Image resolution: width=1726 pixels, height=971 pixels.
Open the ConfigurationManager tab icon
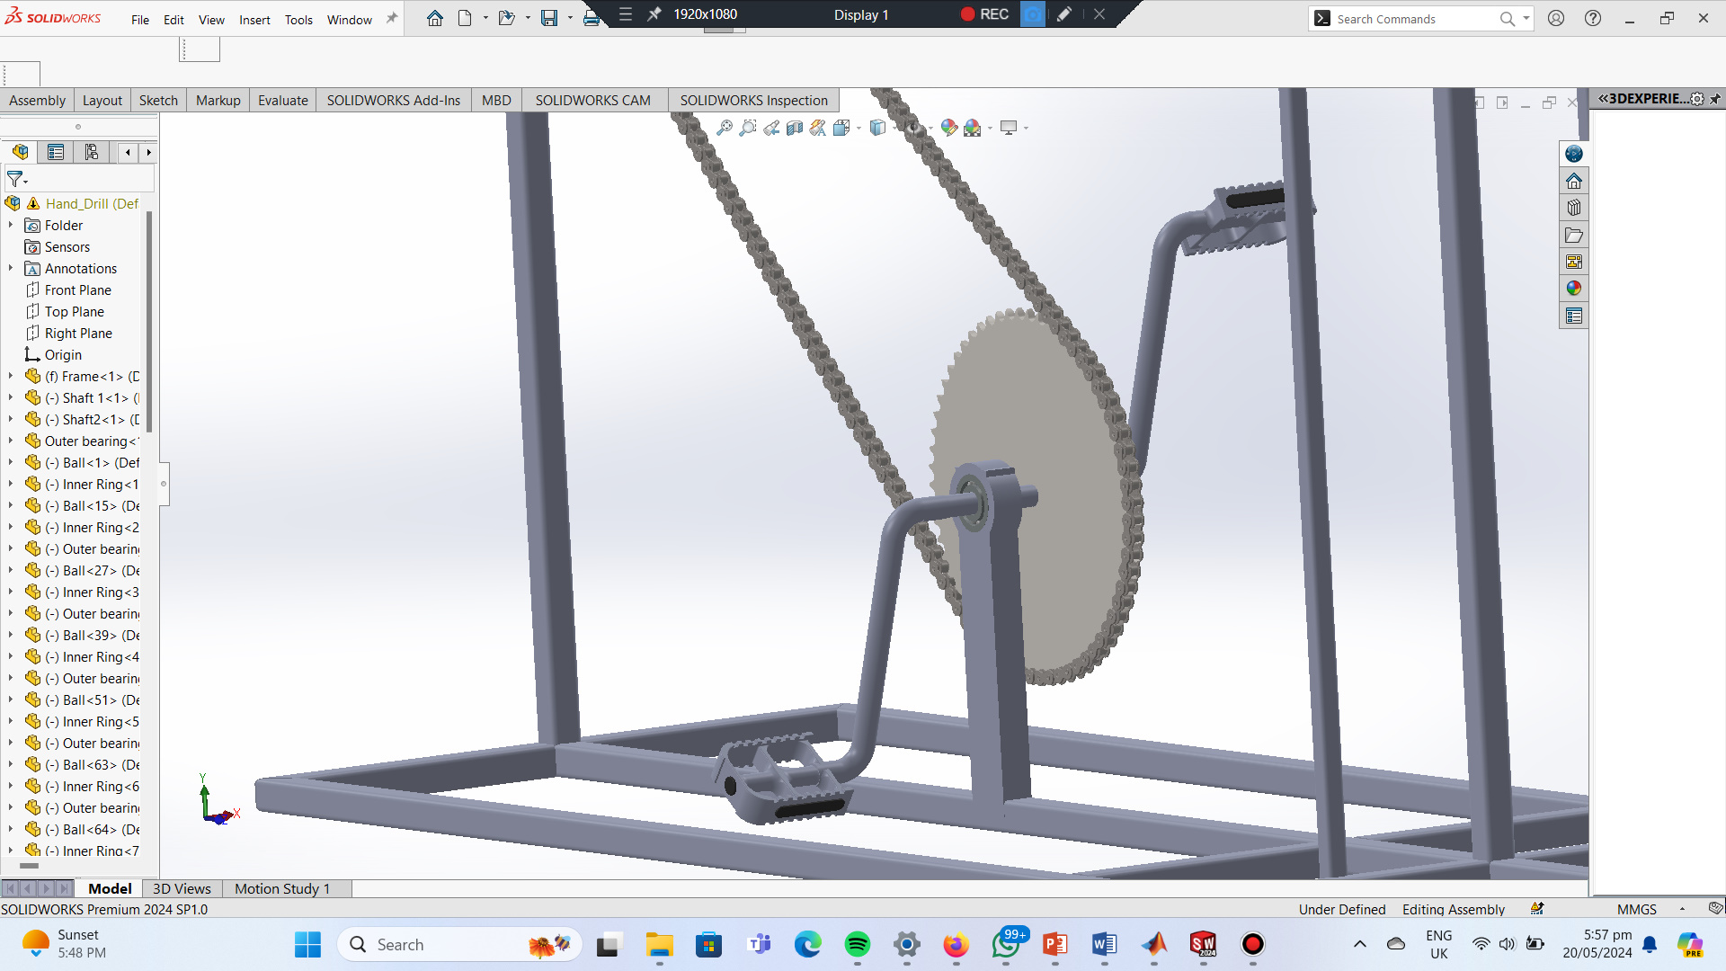tap(91, 153)
